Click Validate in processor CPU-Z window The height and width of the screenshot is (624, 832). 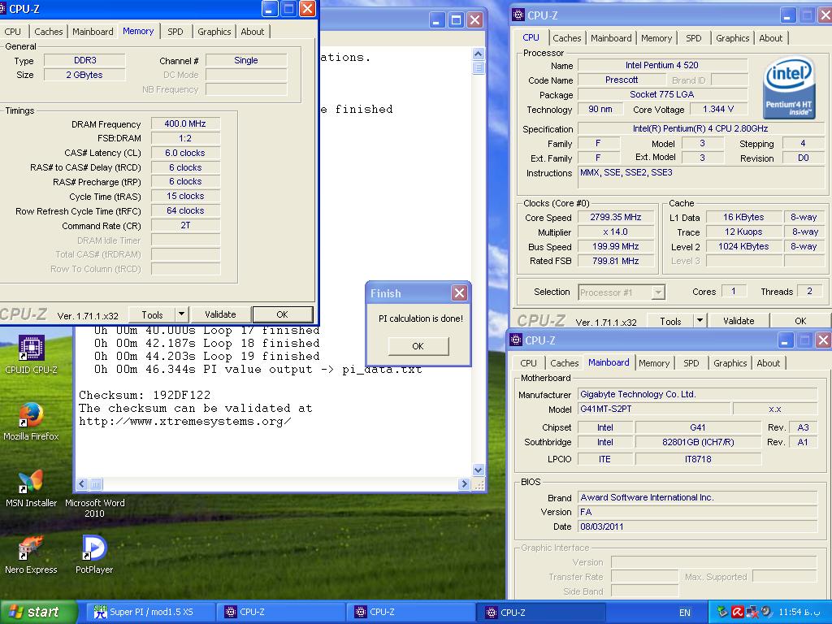tap(739, 321)
